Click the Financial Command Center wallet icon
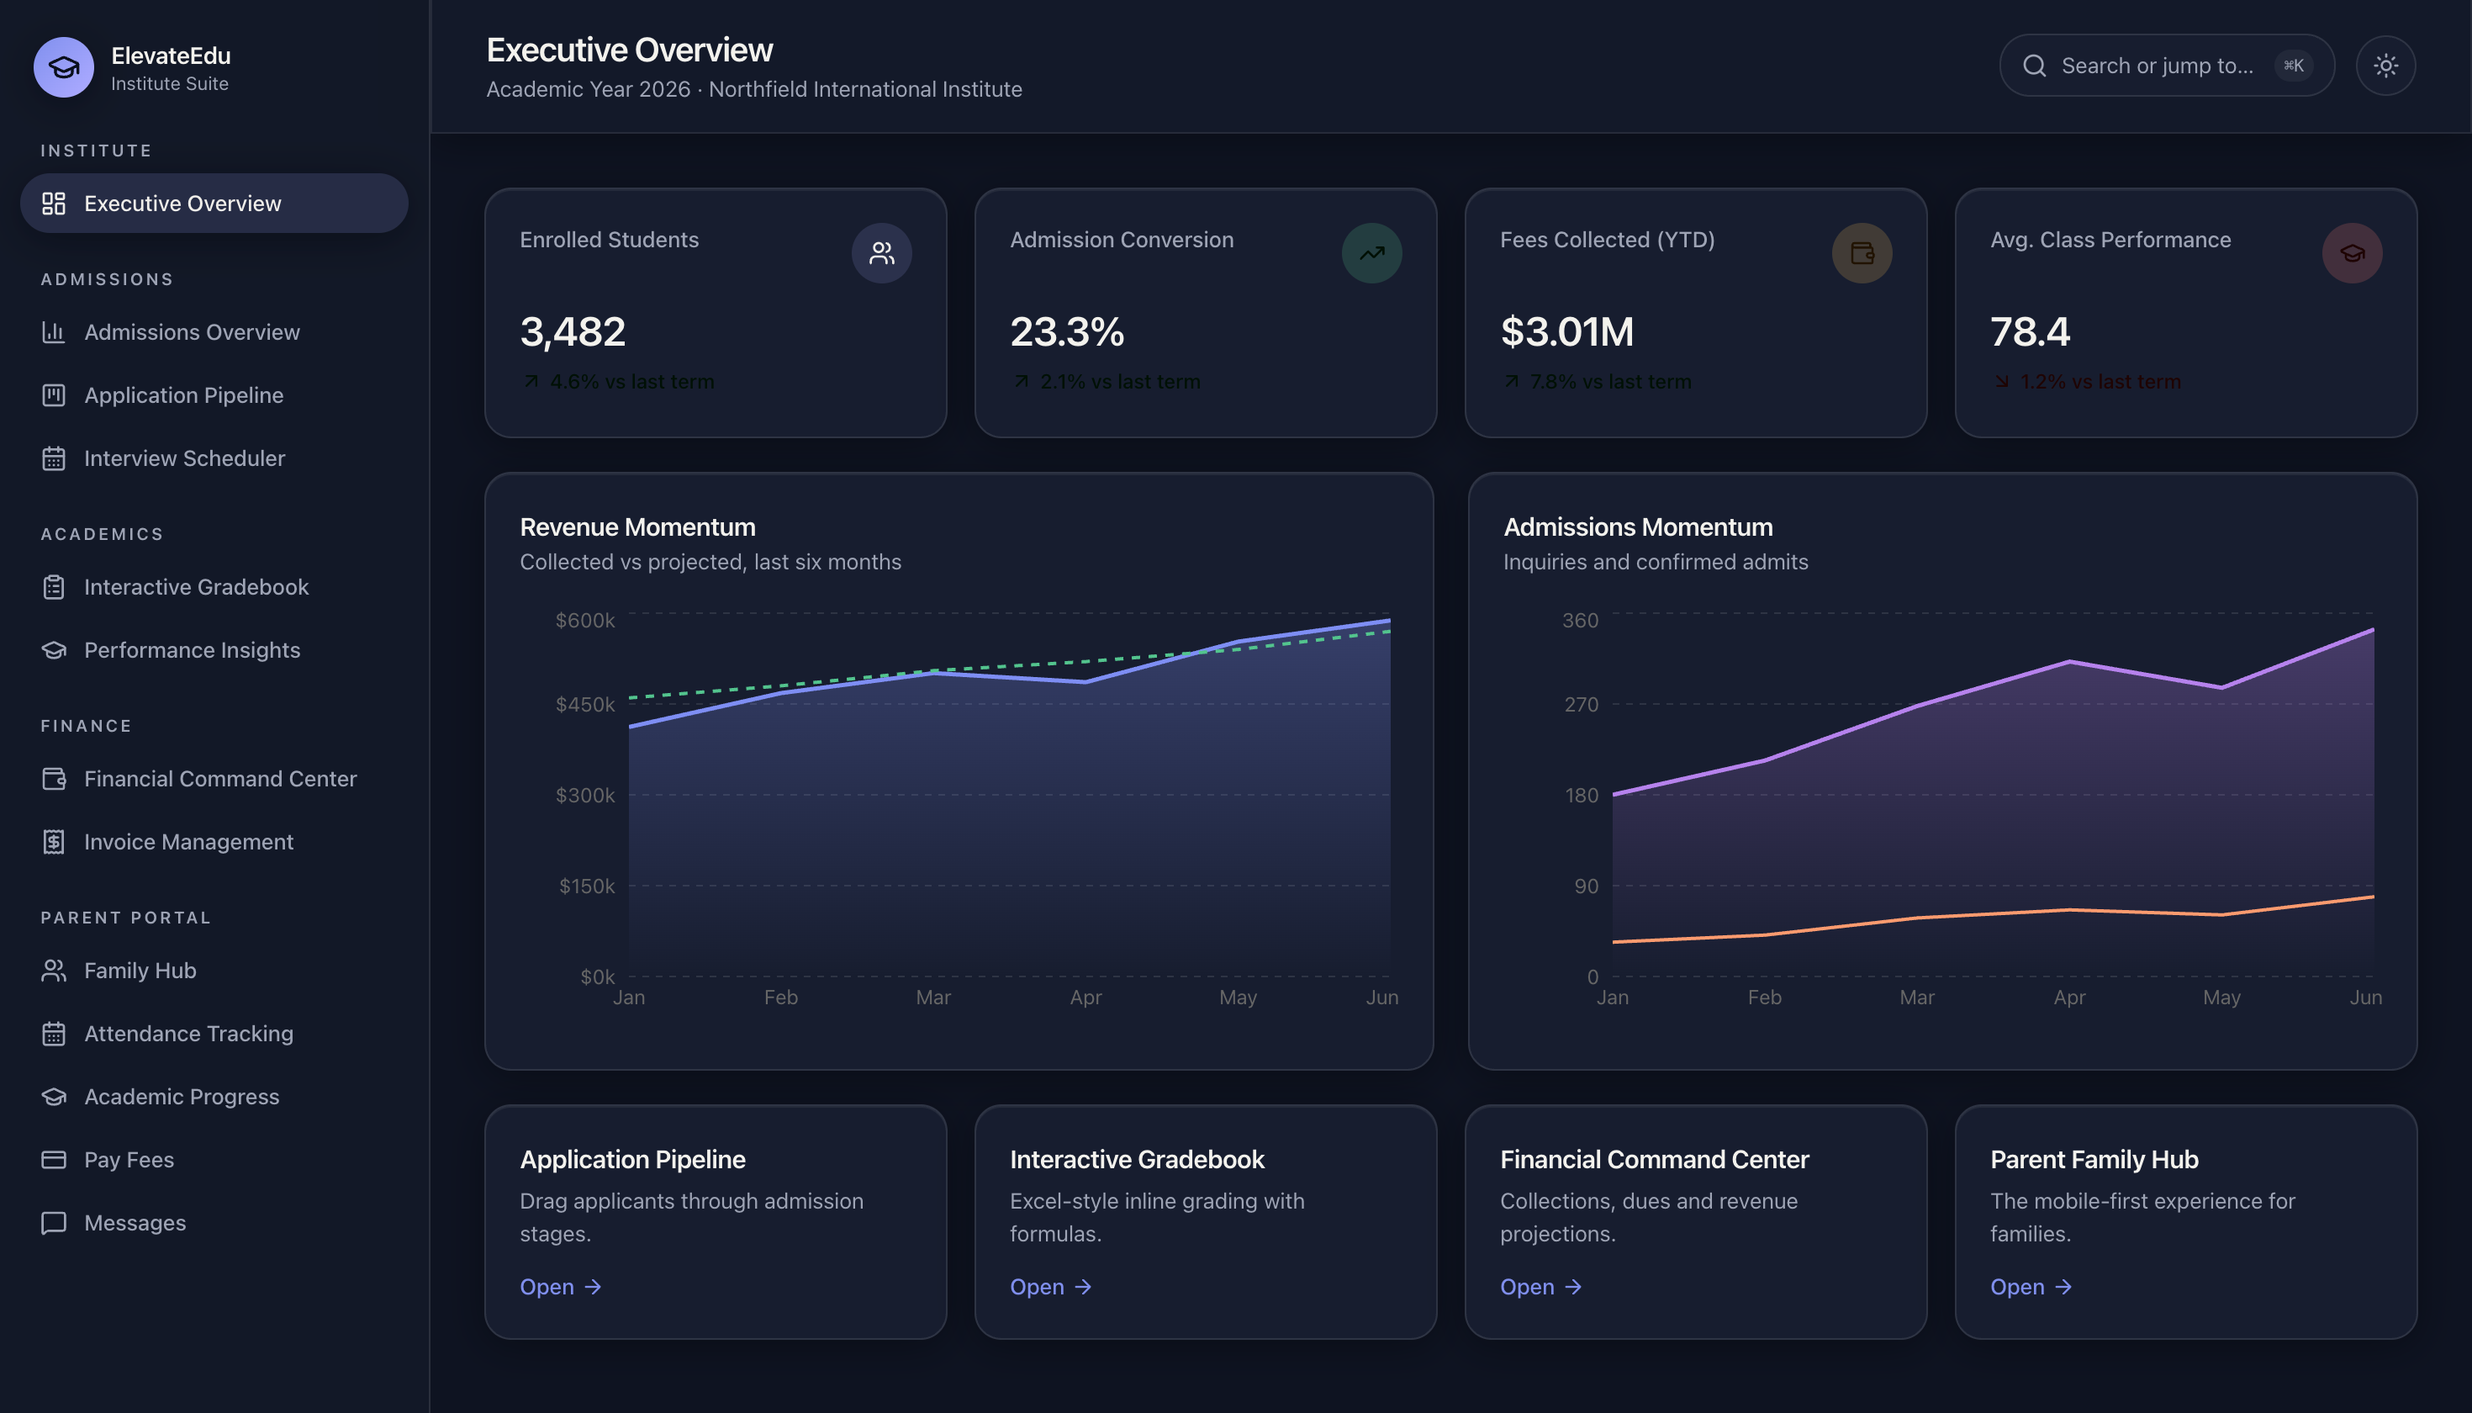The image size is (2472, 1413). (53, 778)
